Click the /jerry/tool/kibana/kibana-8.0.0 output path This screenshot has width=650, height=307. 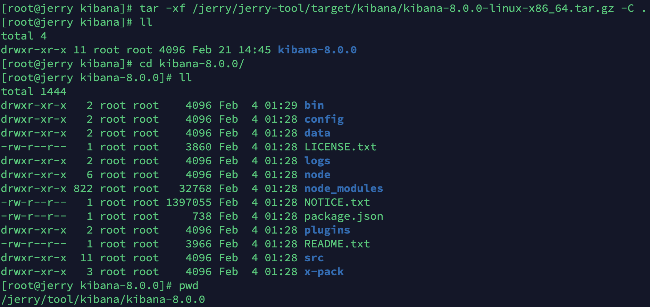103,299
